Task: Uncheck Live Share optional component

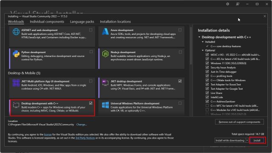Action: [207, 93]
